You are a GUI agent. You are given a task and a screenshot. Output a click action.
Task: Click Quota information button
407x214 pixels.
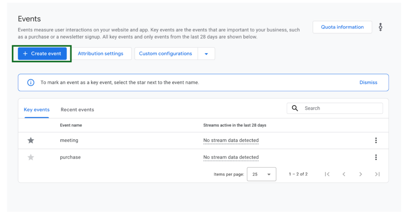(342, 27)
